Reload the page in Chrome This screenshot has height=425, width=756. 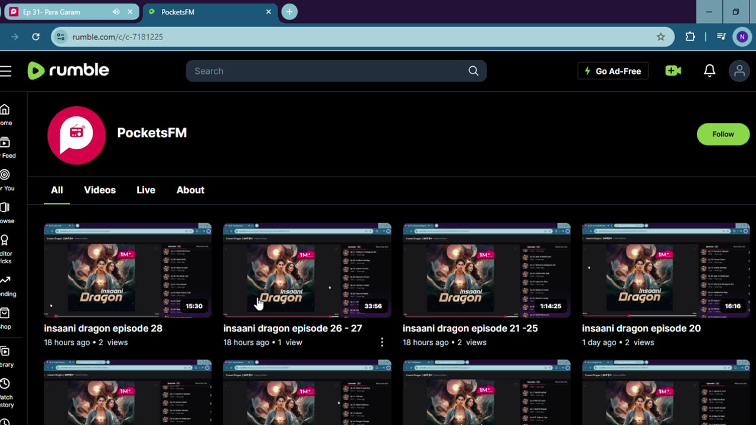(35, 37)
